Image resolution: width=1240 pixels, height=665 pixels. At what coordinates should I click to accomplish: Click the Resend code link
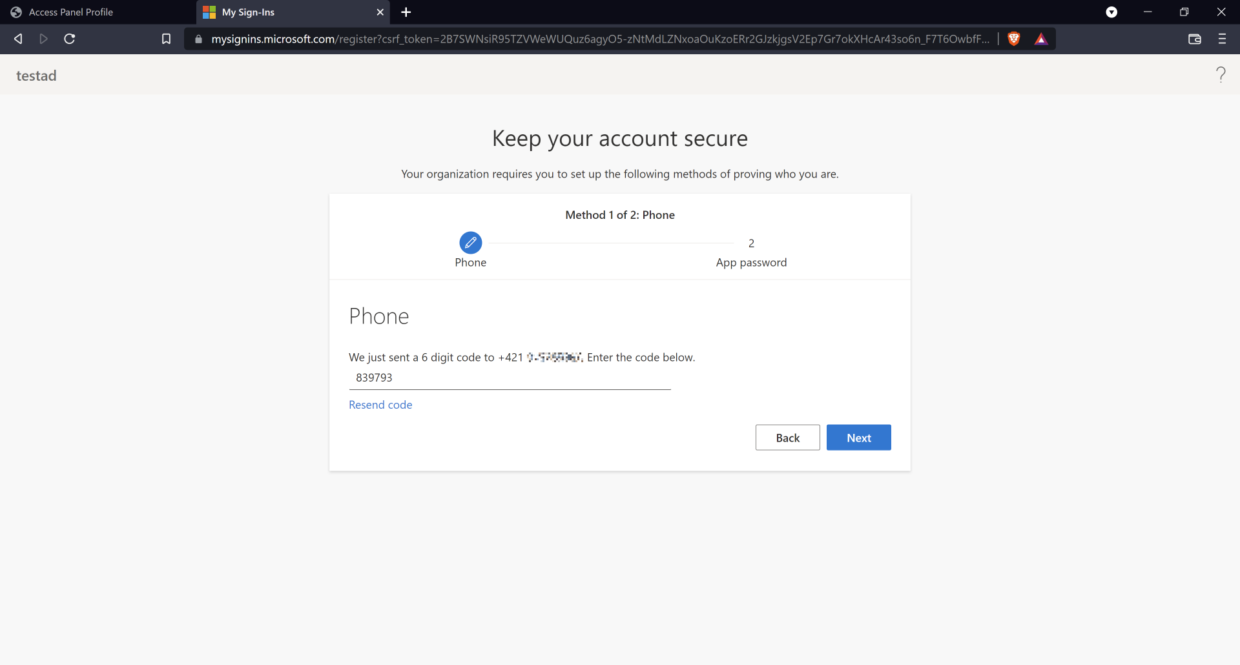380,405
